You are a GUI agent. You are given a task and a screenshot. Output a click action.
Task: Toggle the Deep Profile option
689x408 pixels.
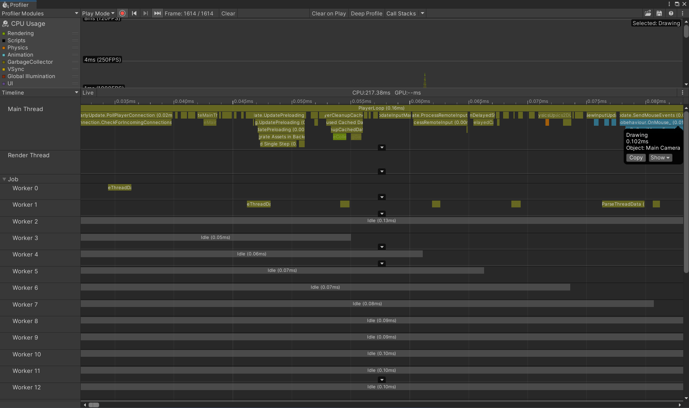(366, 13)
